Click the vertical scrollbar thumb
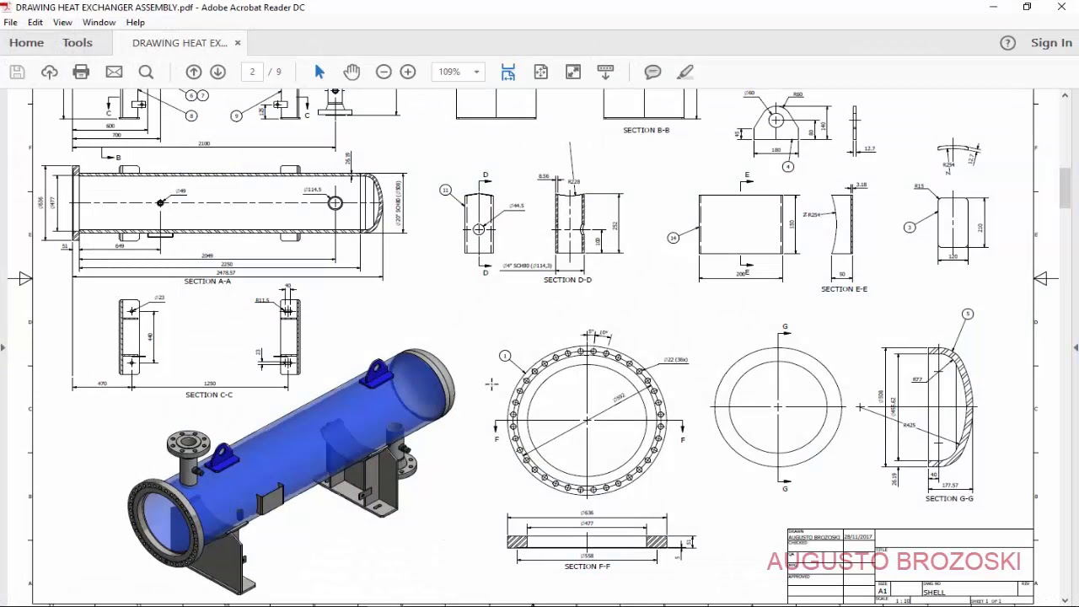 (1066, 187)
